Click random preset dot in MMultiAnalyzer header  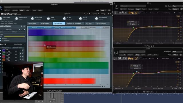click(89, 14)
